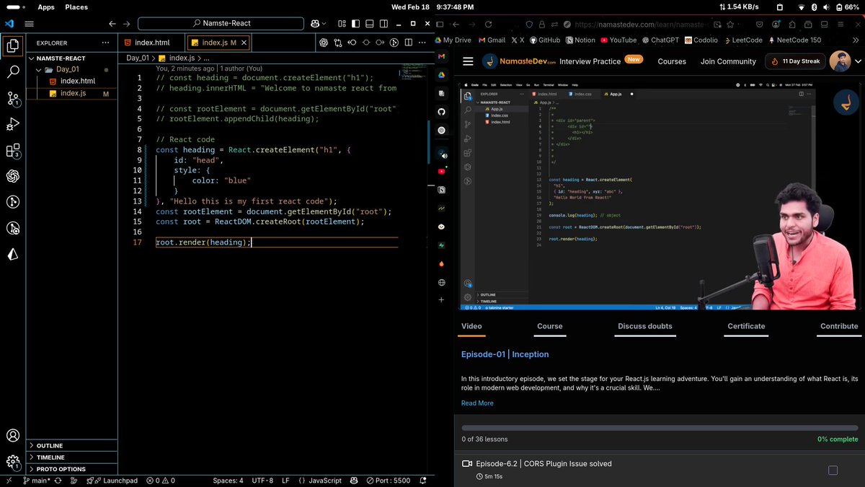The height and width of the screenshot is (487, 865).
Task: Open the LeetCode bookmark
Action: tap(742, 40)
